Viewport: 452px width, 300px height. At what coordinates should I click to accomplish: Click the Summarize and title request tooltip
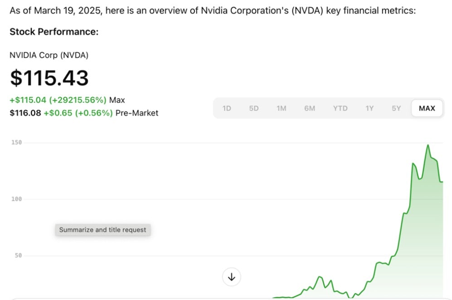[x=102, y=230]
